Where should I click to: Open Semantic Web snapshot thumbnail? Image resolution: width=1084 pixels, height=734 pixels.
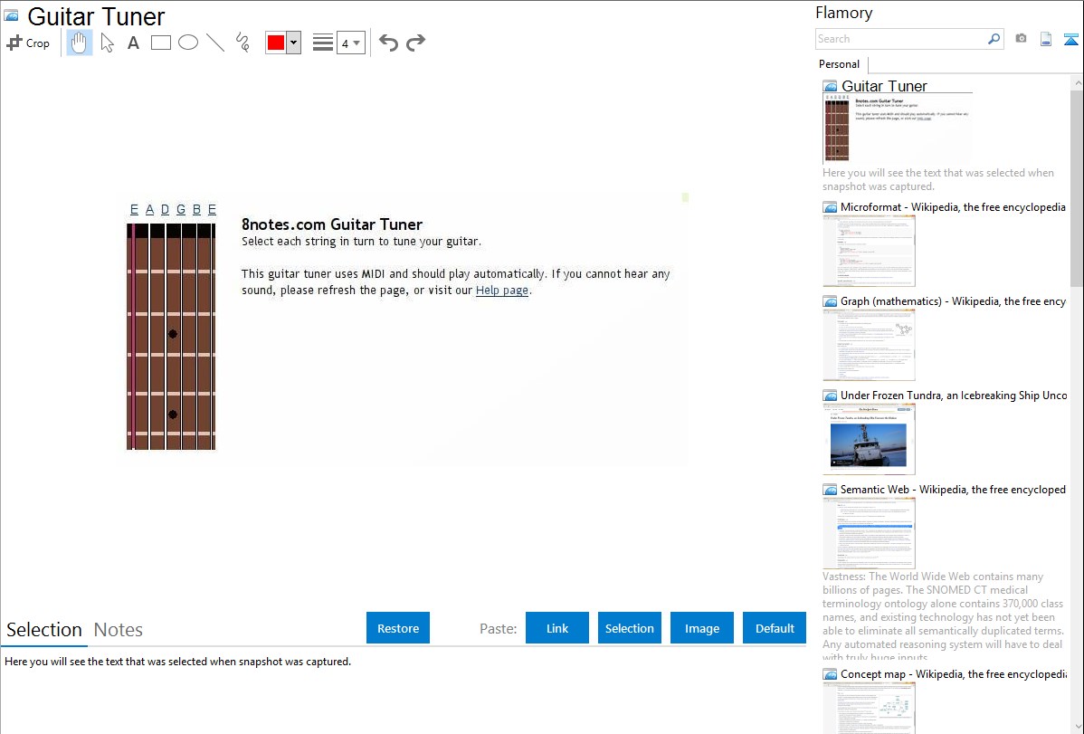click(x=869, y=533)
